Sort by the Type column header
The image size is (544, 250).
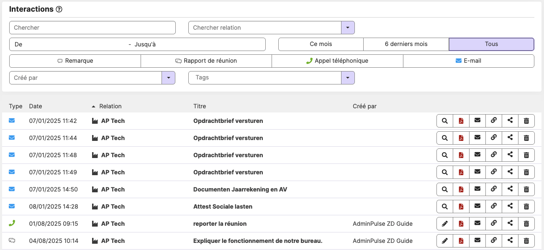[x=15, y=106]
